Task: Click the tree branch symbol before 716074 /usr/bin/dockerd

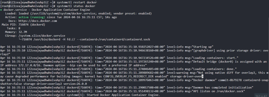Action: coord(20,39)
